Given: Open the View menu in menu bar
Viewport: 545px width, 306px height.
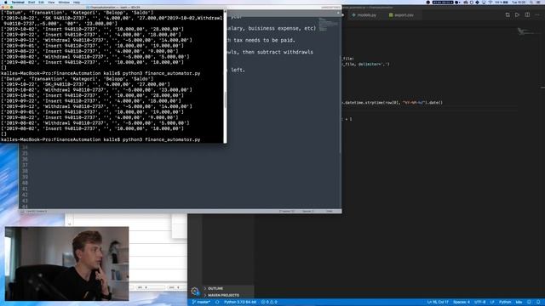Looking at the screenshot, I should point(51,2).
